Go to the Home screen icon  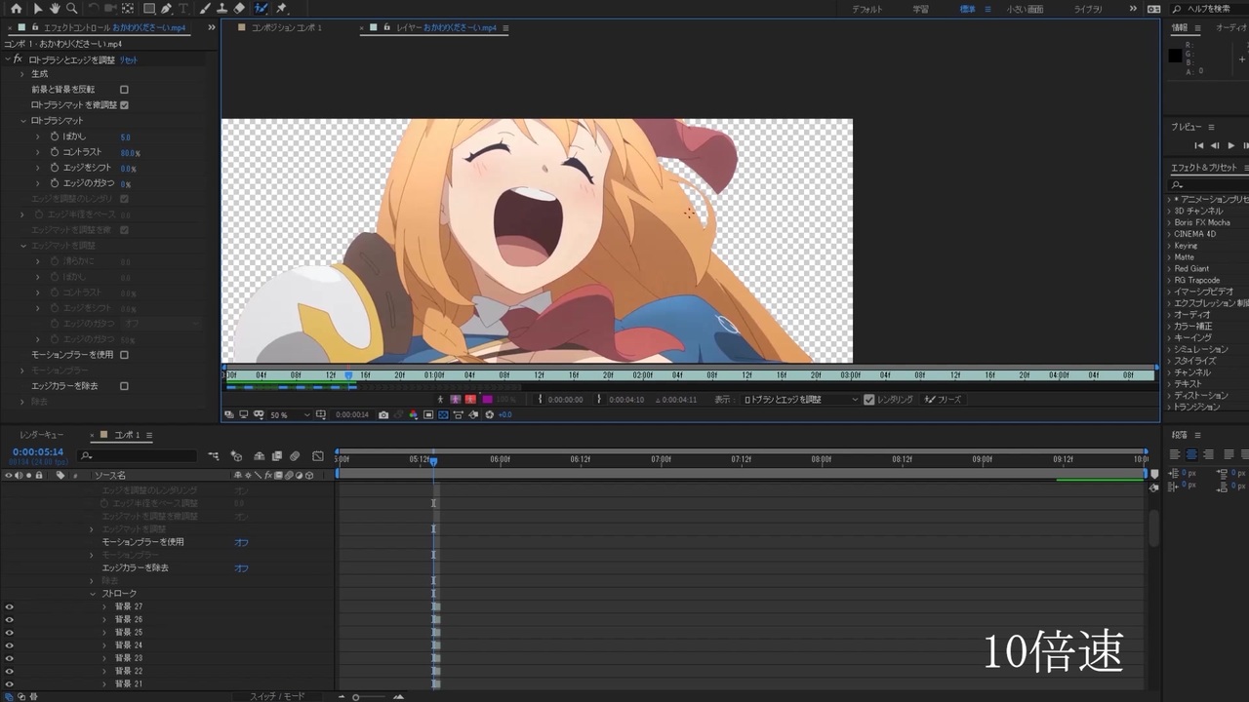[15, 8]
